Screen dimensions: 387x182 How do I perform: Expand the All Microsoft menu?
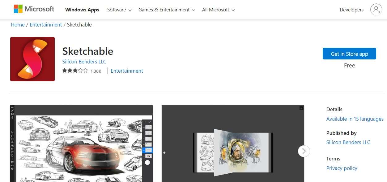pyautogui.click(x=218, y=10)
